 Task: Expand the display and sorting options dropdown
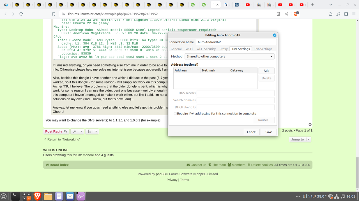(92, 131)
